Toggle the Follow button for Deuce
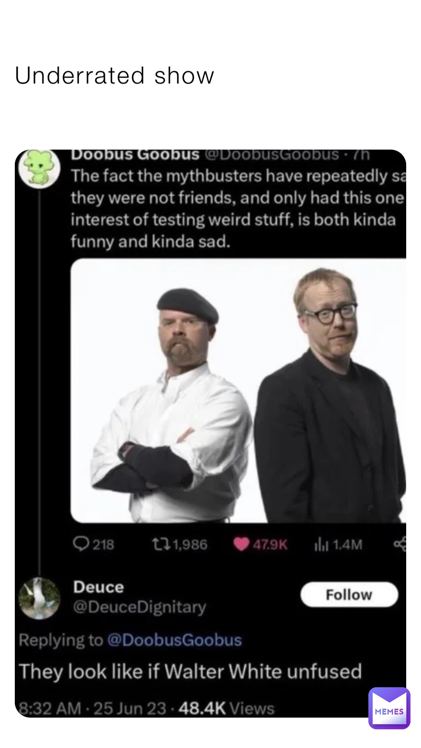 (x=349, y=595)
